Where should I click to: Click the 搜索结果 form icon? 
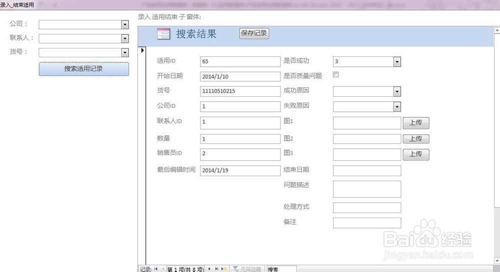(x=163, y=34)
